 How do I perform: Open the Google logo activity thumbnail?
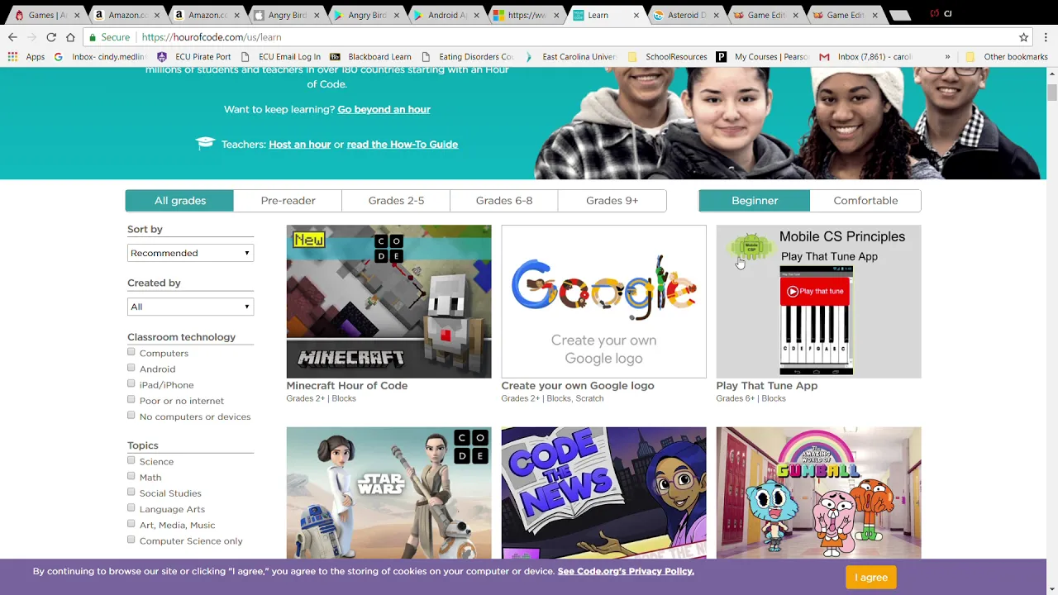tap(603, 302)
